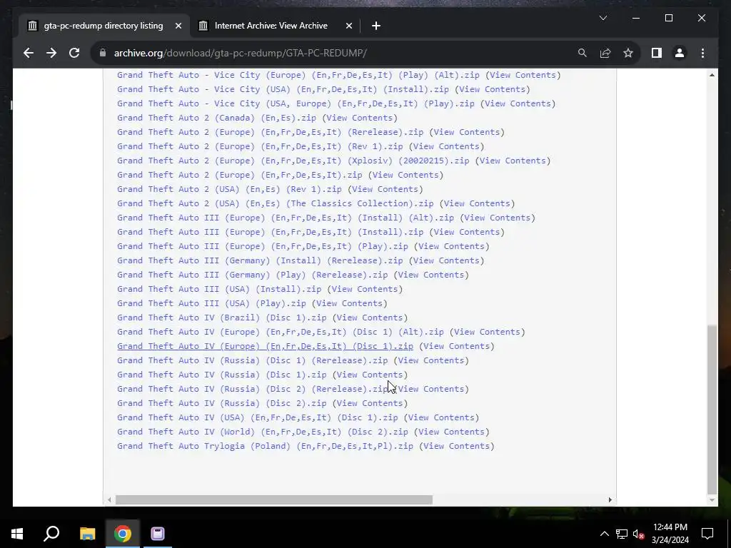Image resolution: width=731 pixels, height=548 pixels.
Task: Switch to Internet Archive: View Archive tab
Action: tap(275, 26)
